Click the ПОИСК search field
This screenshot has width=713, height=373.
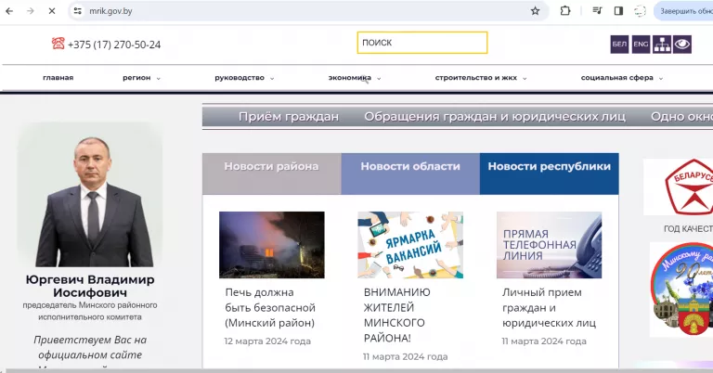421,43
